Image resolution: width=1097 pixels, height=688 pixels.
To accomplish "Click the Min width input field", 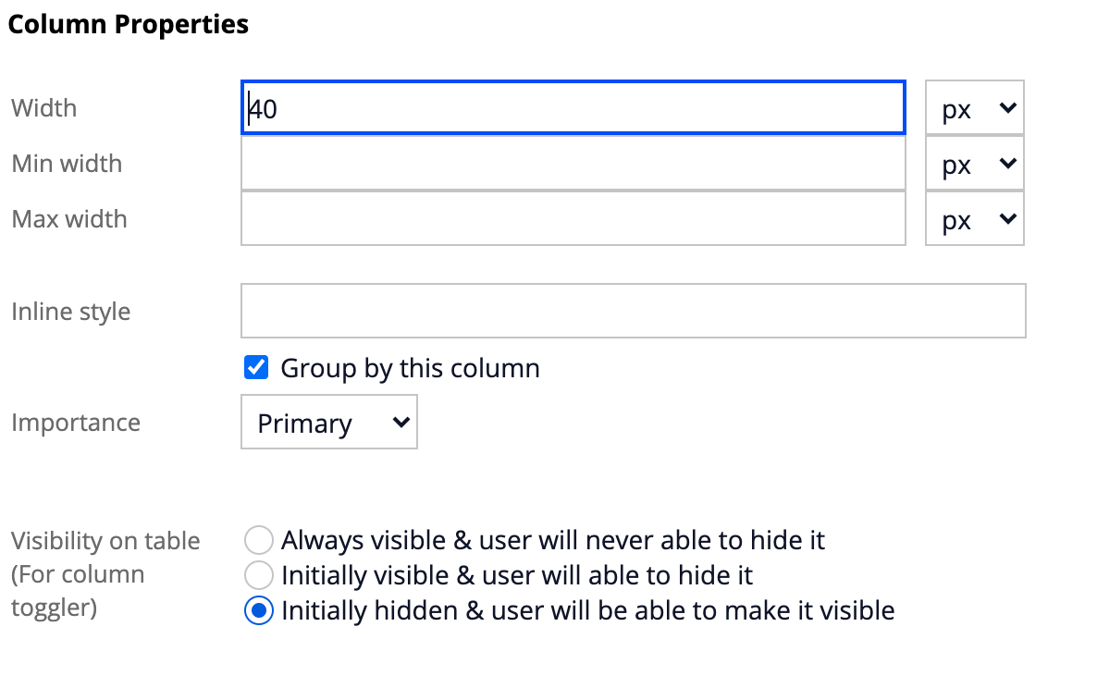I will pos(573,164).
